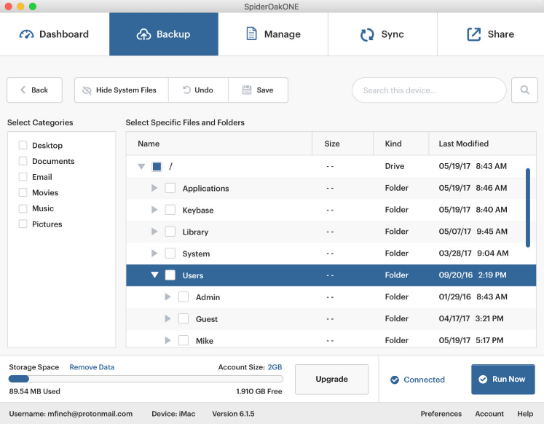Select the Library folder checkbox
Viewport: 544px width, 424px height.
tap(170, 232)
